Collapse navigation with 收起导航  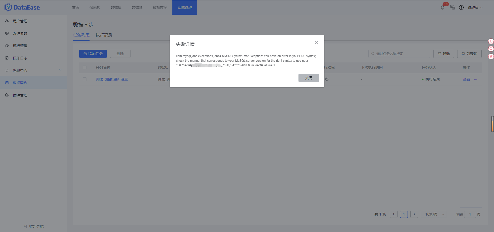tap(33, 226)
